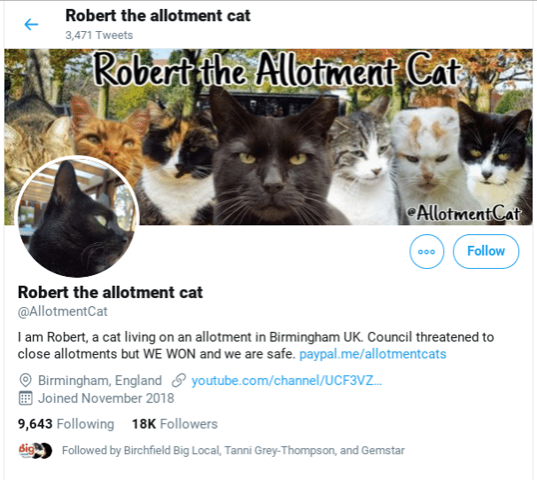Click the back arrow icon

click(31, 24)
